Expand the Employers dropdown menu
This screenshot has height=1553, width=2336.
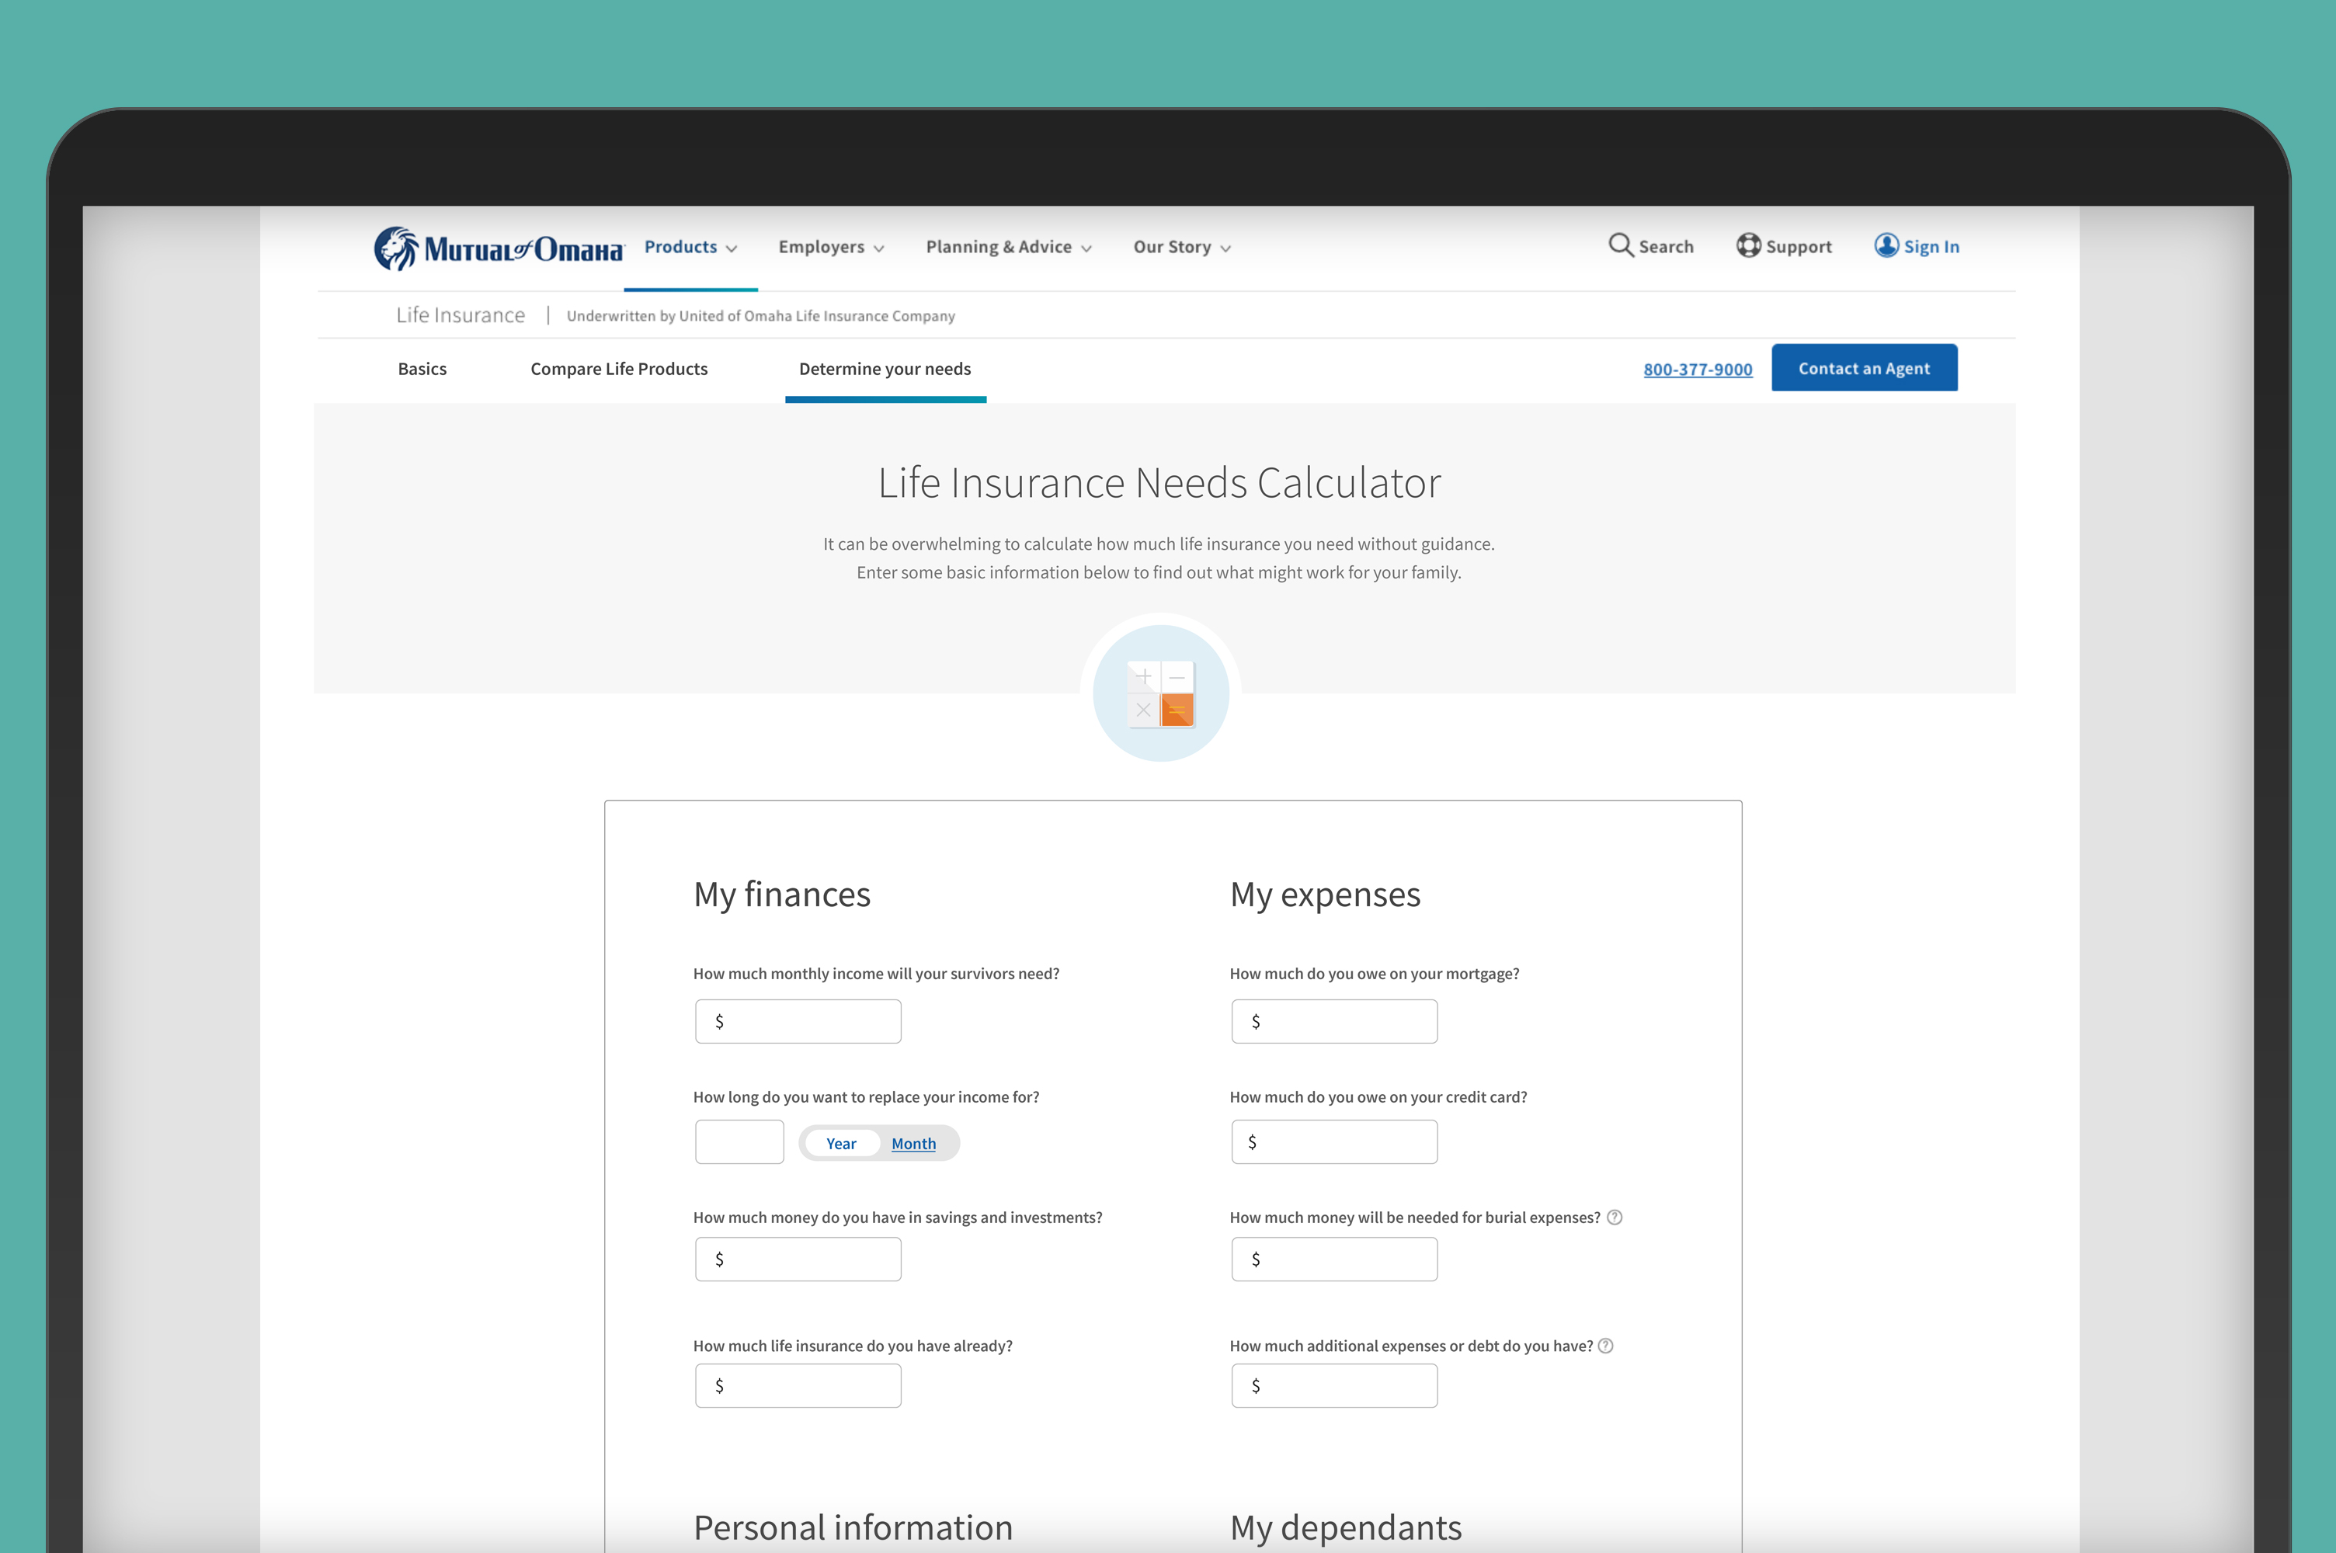pyautogui.click(x=831, y=247)
